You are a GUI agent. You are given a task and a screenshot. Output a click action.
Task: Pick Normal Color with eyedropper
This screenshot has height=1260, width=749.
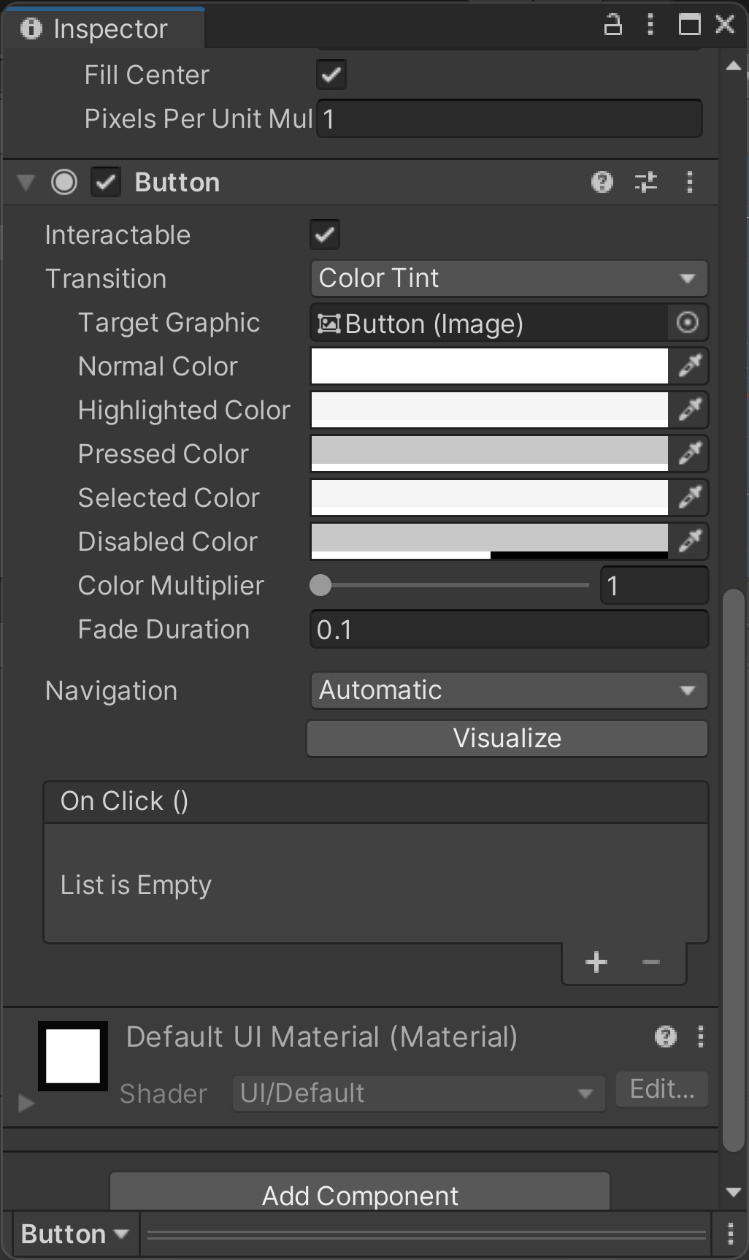[x=690, y=366]
